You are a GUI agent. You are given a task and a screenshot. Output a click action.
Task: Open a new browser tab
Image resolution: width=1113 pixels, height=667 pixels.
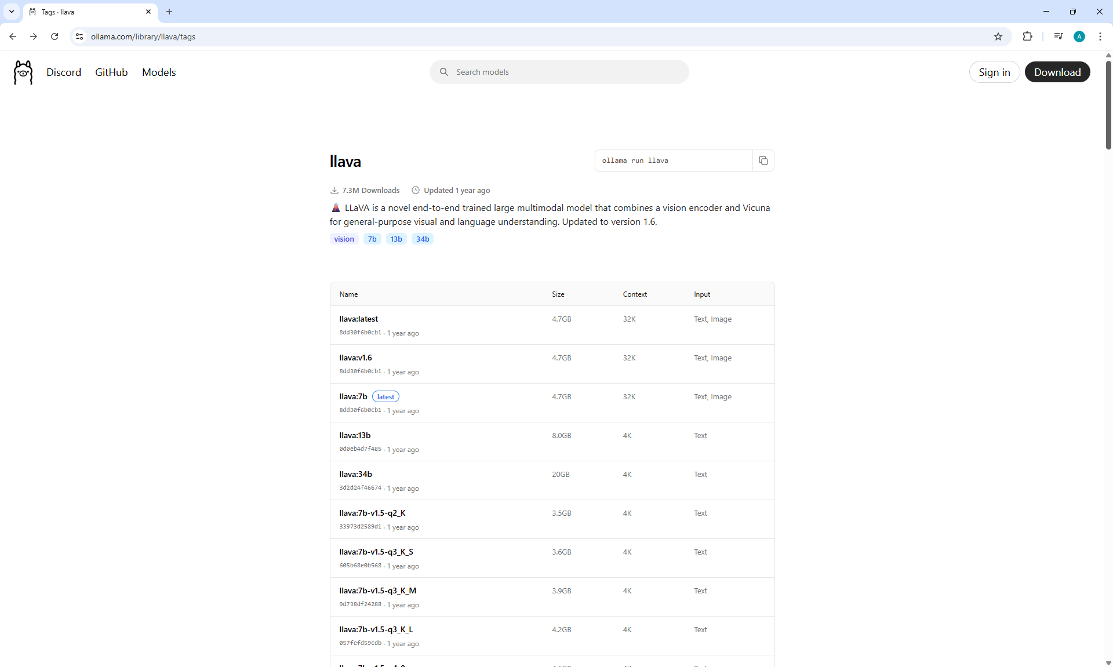pos(169,12)
